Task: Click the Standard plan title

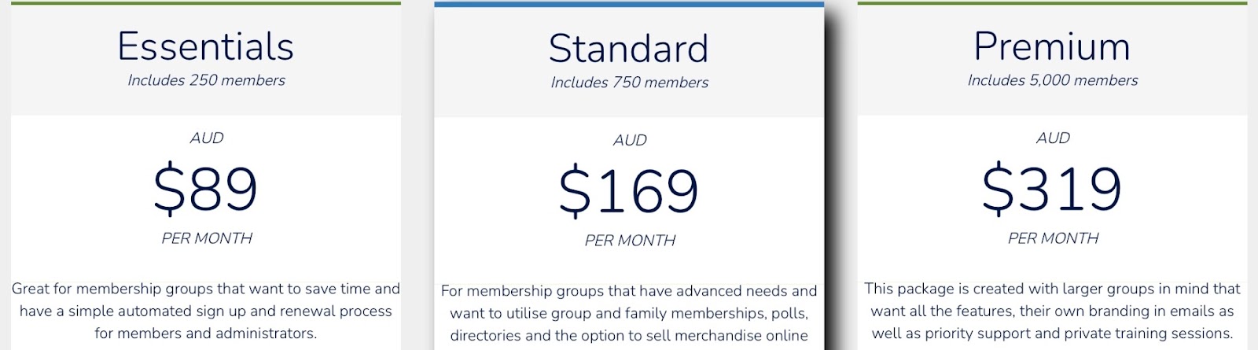Action: tap(629, 49)
